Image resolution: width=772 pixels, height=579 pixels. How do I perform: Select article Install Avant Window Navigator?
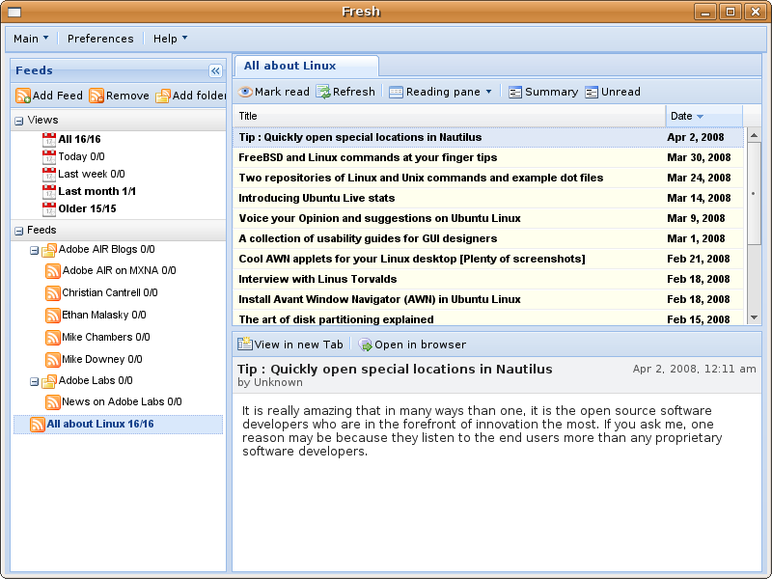point(488,299)
